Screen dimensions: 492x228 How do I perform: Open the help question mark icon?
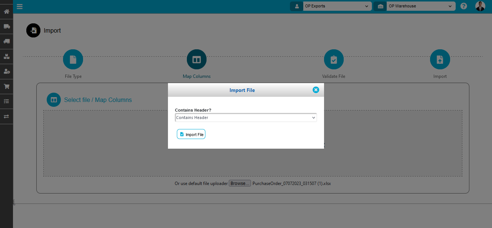pos(463,6)
